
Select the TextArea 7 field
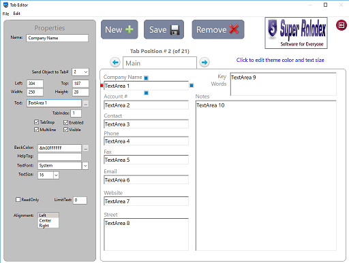[146, 201]
